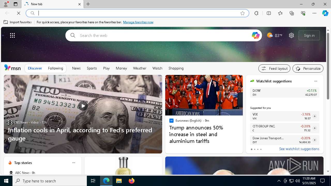
Task: Open the browser profile icon
Action: click(x=5, y=4)
